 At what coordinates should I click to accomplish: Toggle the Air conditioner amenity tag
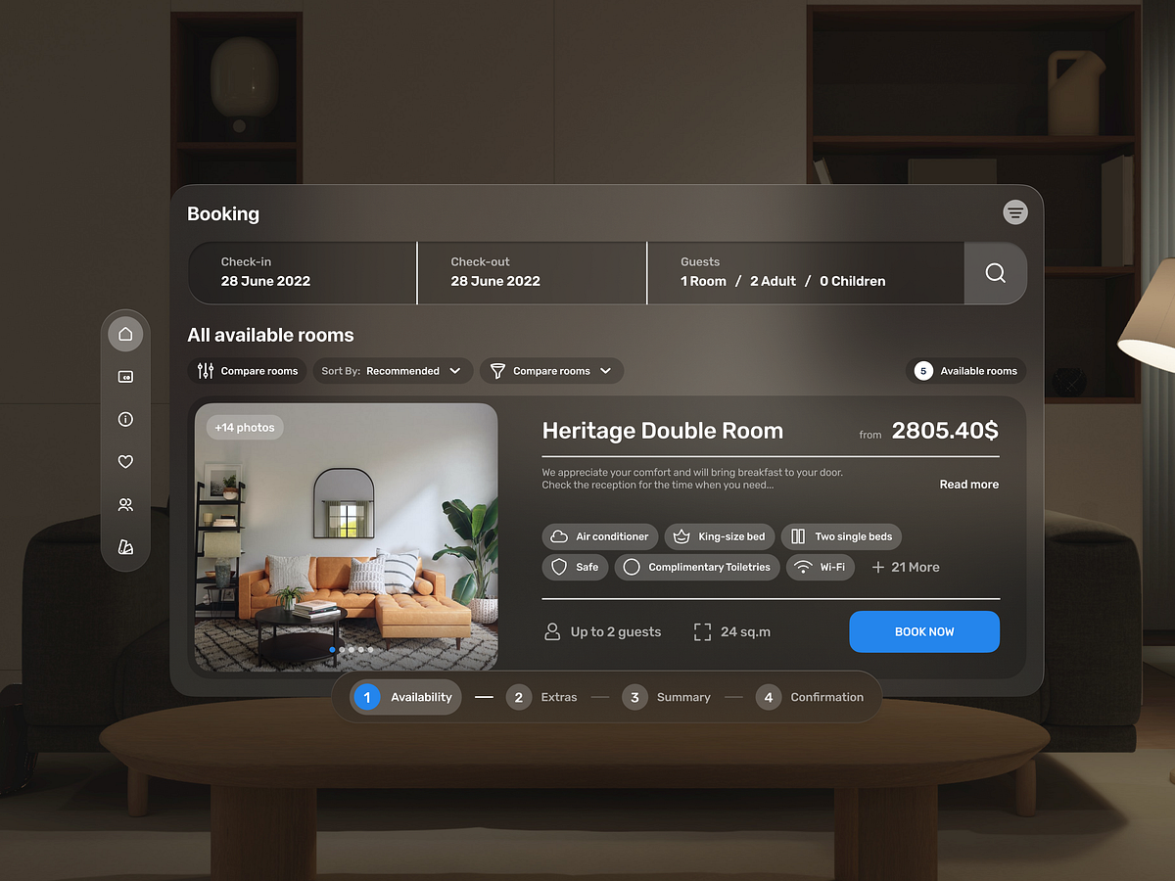(x=599, y=536)
